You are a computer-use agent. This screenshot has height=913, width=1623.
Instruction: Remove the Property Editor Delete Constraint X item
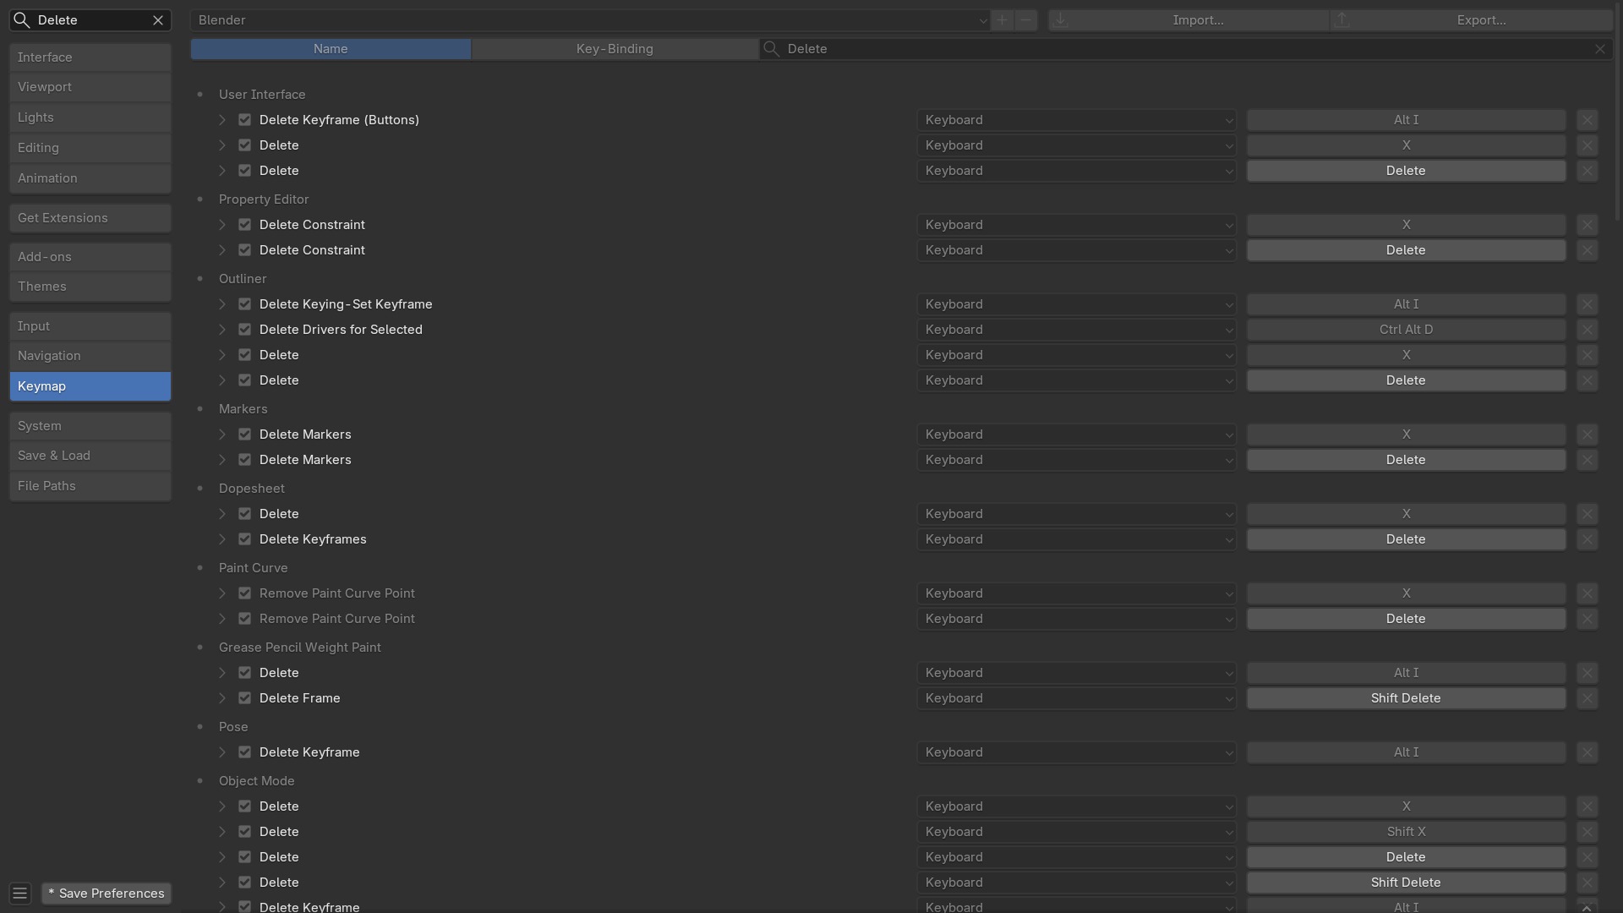1587,225
